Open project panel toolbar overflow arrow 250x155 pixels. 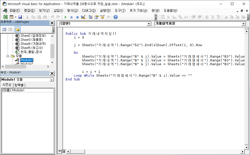(x=53, y=30)
